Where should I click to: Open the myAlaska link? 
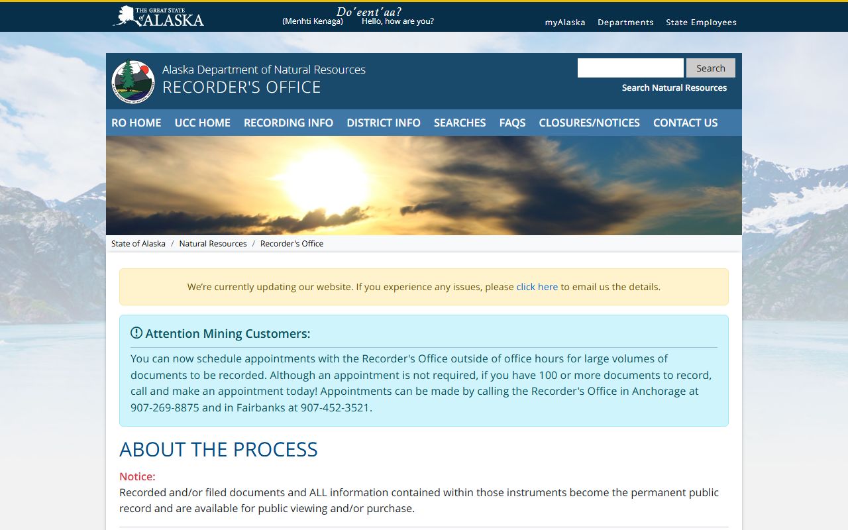pyautogui.click(x=565, y=22)
